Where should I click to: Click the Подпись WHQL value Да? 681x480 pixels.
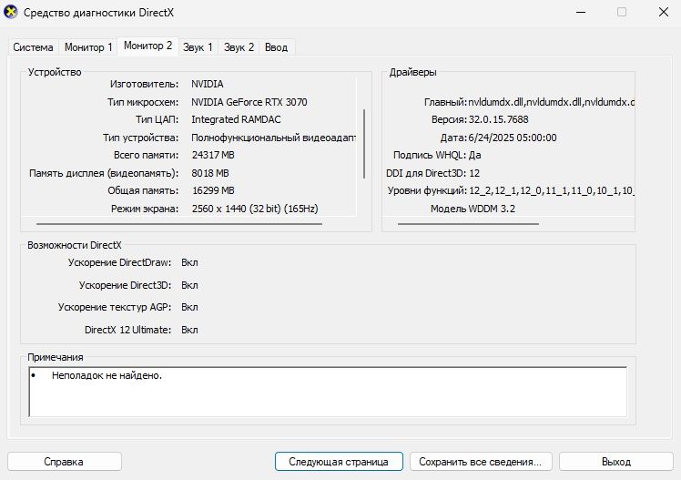coord(474,155)
